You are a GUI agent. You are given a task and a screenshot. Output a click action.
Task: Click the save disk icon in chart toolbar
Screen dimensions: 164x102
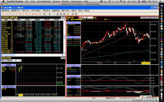click(153, 18)
